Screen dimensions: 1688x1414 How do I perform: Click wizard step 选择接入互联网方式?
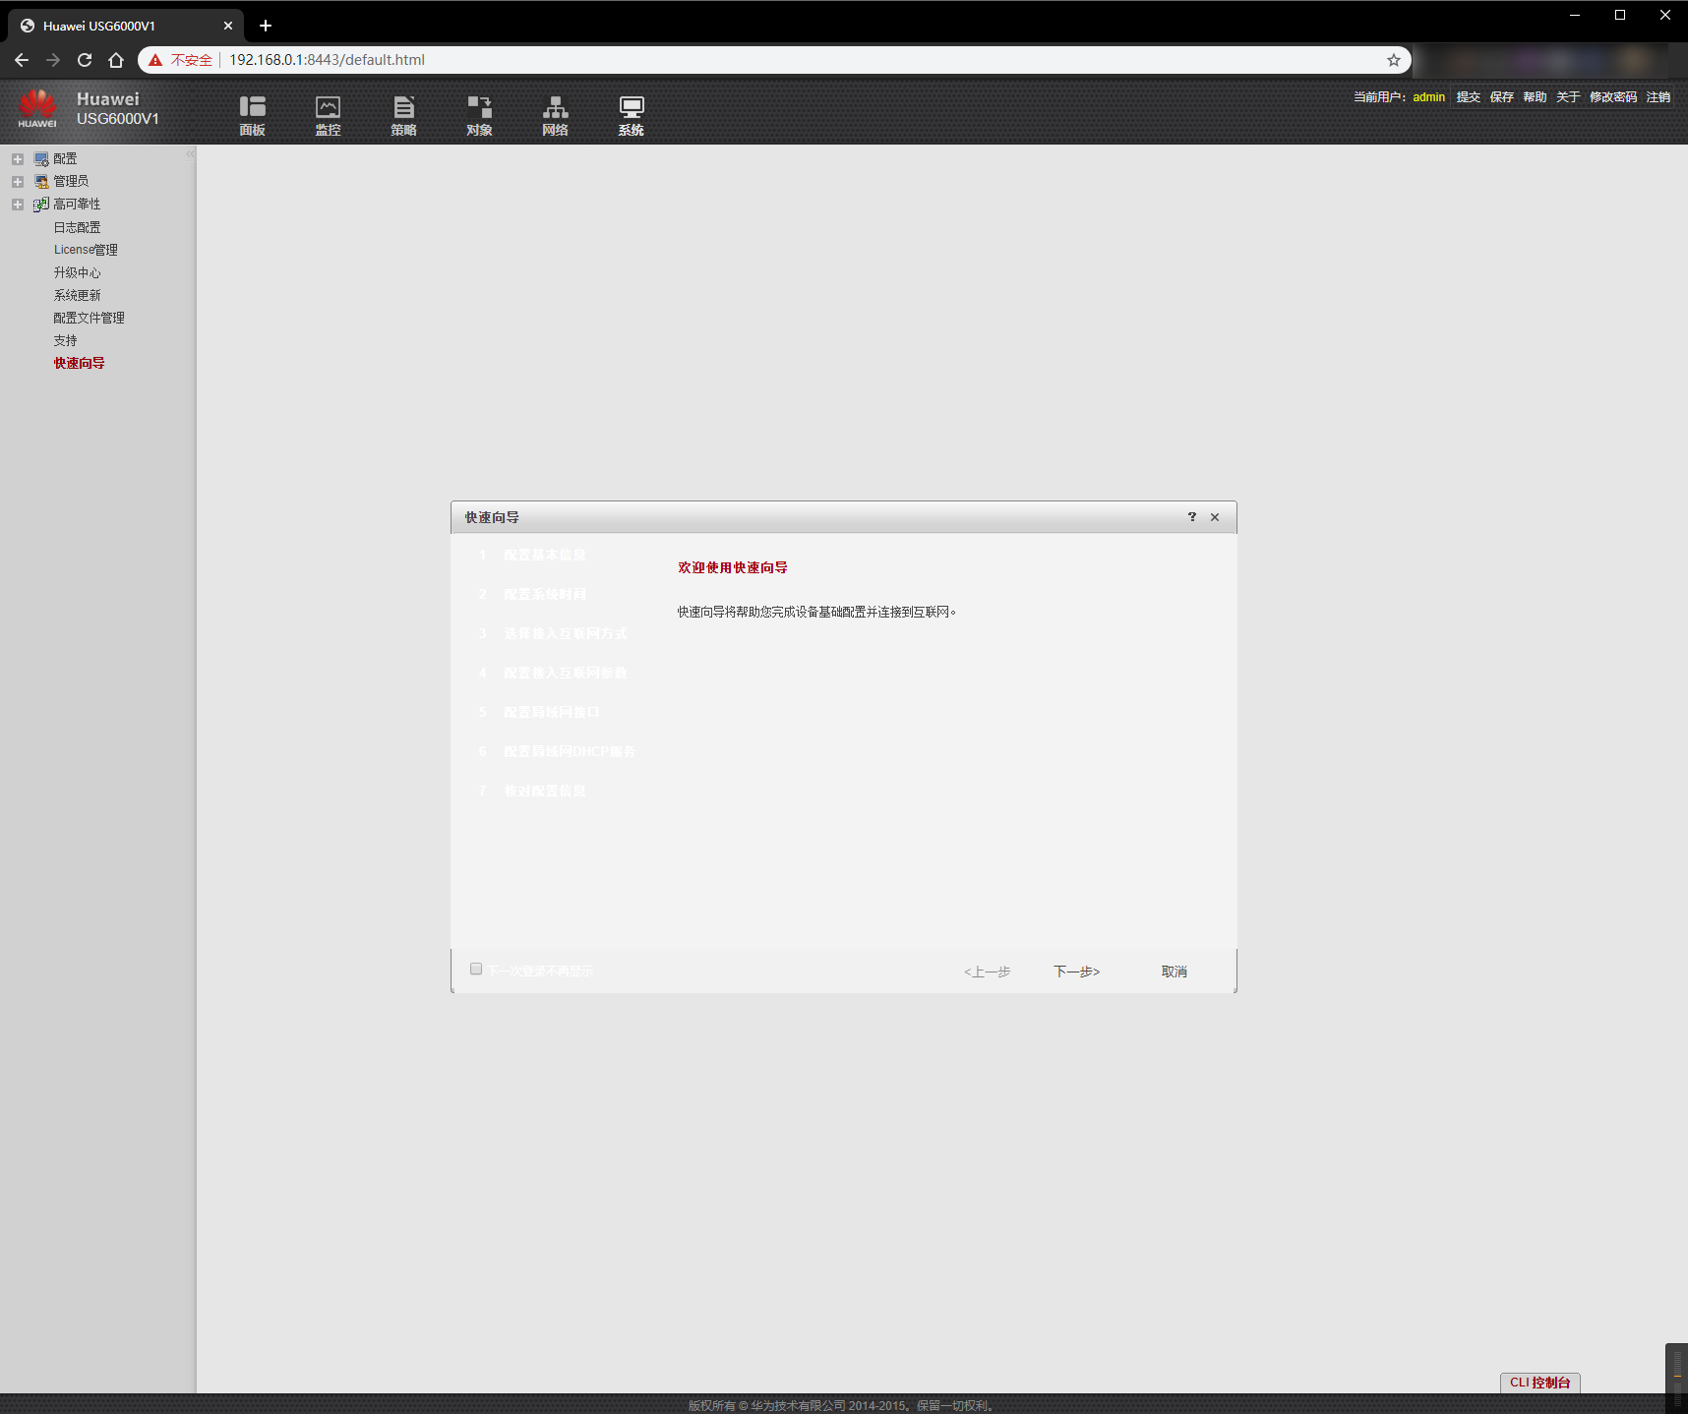pos(565,634)
